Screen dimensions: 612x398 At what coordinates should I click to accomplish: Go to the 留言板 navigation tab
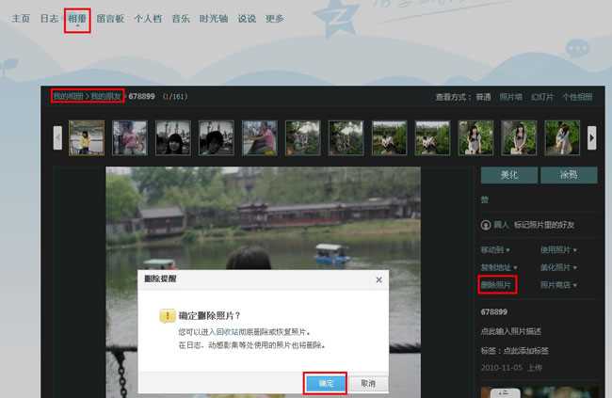coord(111,18)
